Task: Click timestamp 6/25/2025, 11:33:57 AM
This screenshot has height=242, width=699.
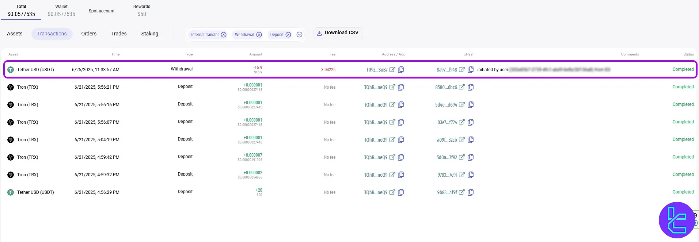Action: click(96, 70)
